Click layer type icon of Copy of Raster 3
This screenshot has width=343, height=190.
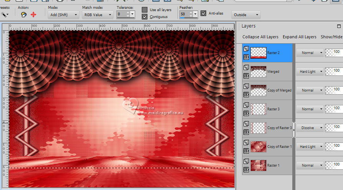pos(246,124)
